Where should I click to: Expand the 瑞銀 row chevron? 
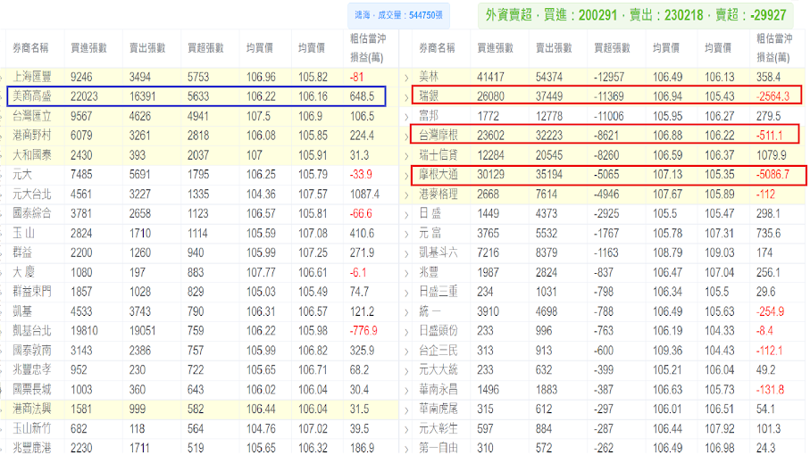pos(406,97)
